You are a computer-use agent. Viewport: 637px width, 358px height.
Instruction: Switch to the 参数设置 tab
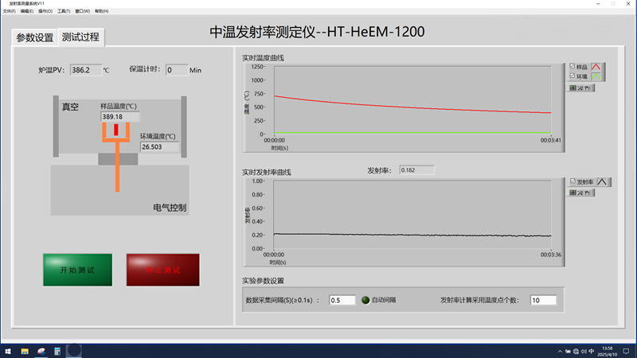point(35,37)
